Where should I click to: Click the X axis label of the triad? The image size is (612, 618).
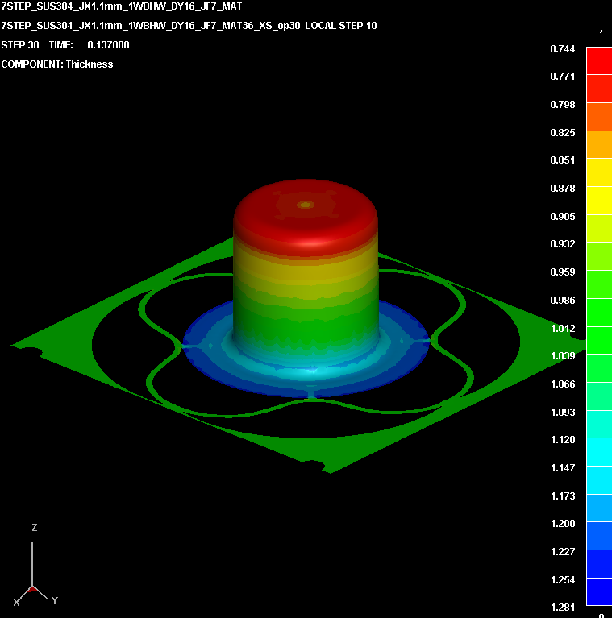[x=17, y=602]
